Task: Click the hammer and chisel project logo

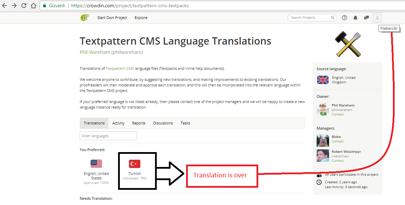Action: tap(348, 45)
